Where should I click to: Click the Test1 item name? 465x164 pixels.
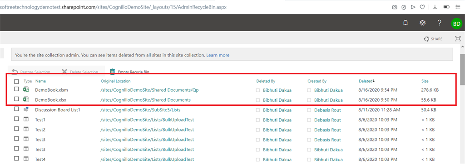coord(40,120)
